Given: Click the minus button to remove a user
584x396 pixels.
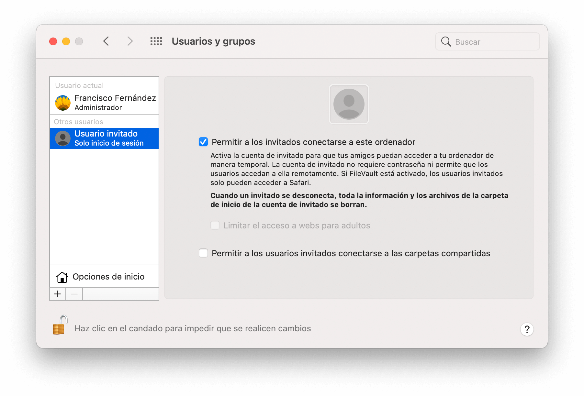Looking at the screenshot, I should click(x=74, y=294).
